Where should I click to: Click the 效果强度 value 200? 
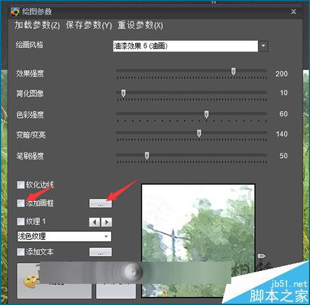(281, 74)
